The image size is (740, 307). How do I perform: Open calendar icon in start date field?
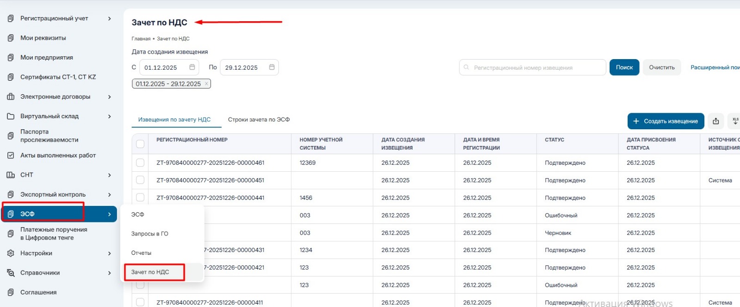(x=192, y=67)
